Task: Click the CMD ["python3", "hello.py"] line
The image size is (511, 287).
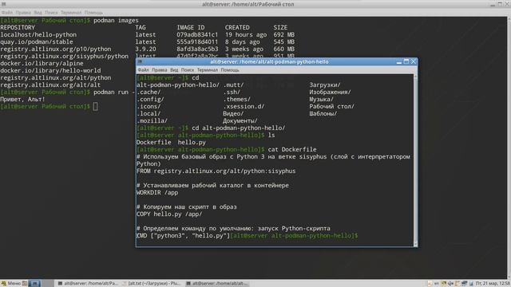Action: pyautogui.click(x=183, y=235)
